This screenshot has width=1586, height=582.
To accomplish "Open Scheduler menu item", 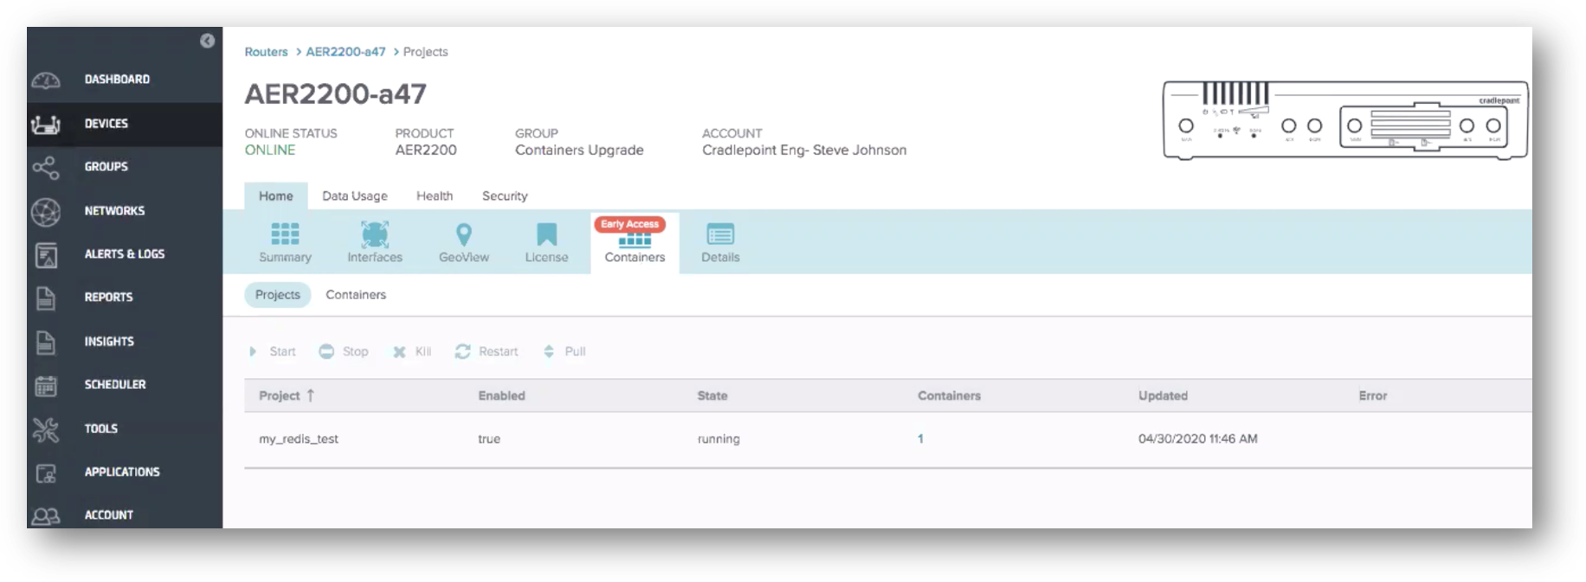I will point(115,385).
